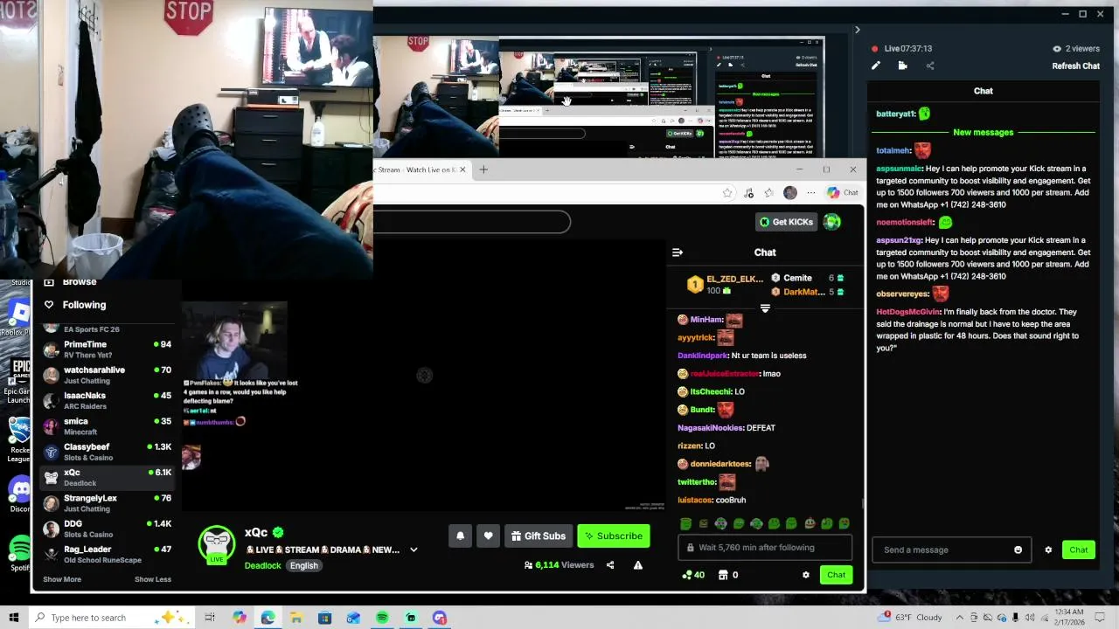
Task: Click Following heading in Kick sidebar
Action: [84, 305]
